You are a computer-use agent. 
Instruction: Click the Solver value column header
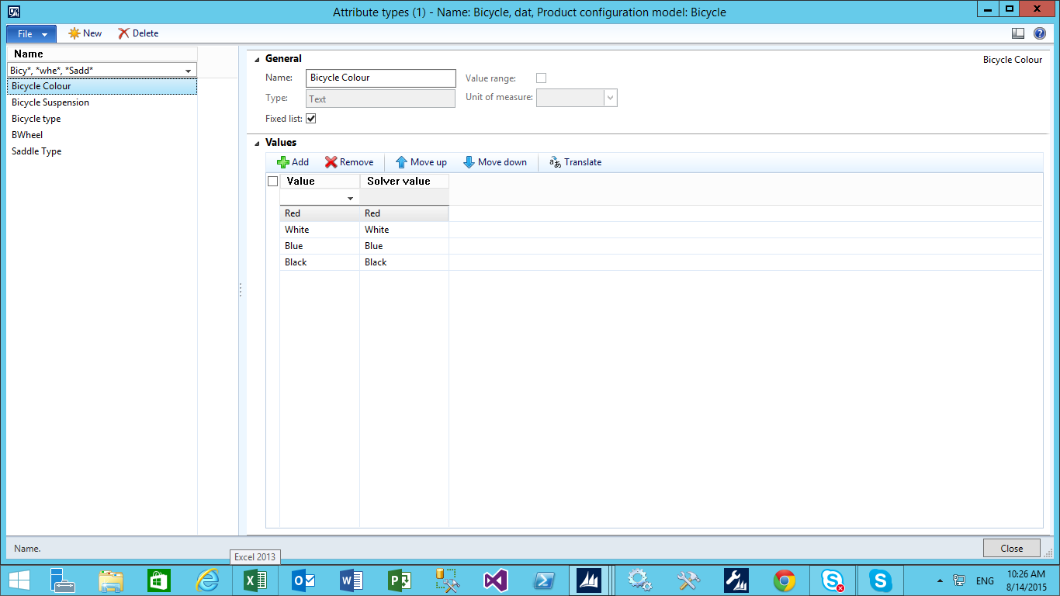tap(404, 181)
